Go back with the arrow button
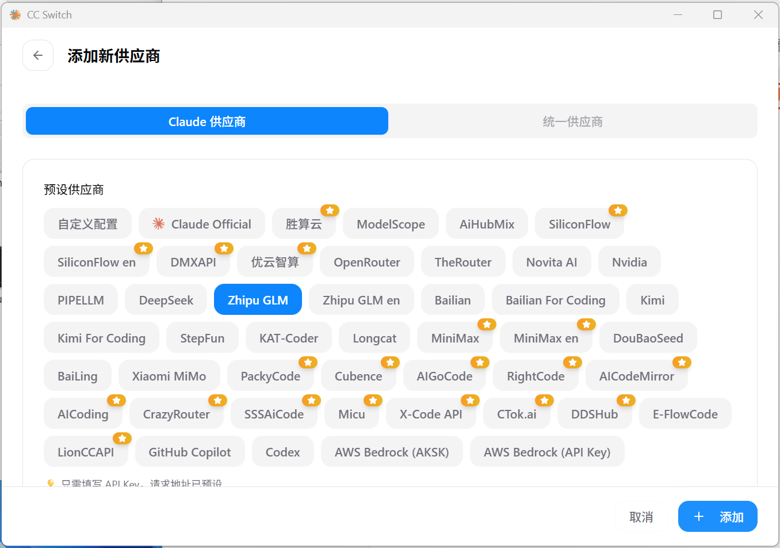780x548 pixels. tap(38, 55)
